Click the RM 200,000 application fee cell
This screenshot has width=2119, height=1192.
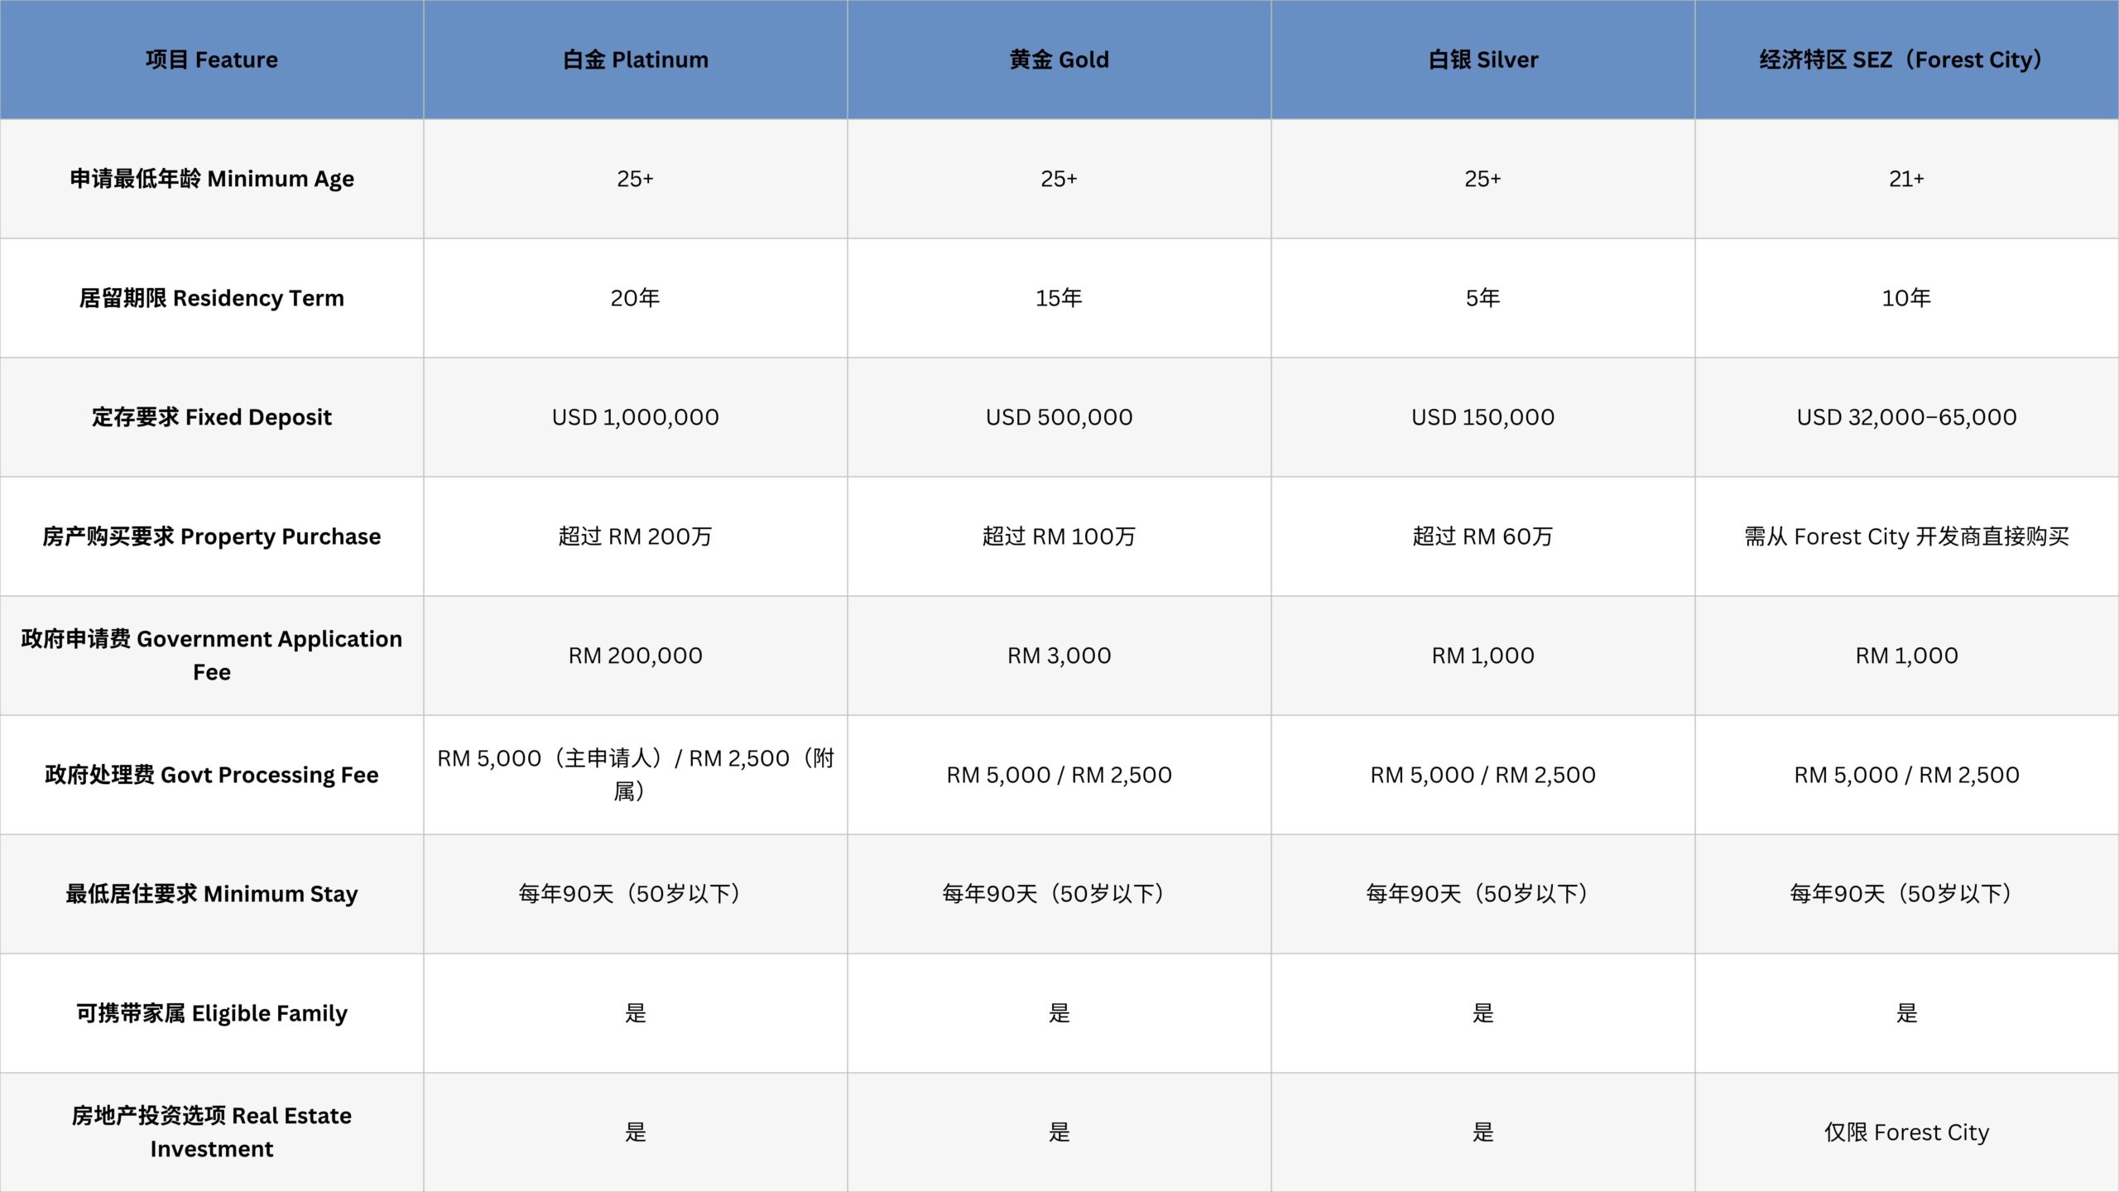(635, 656)
